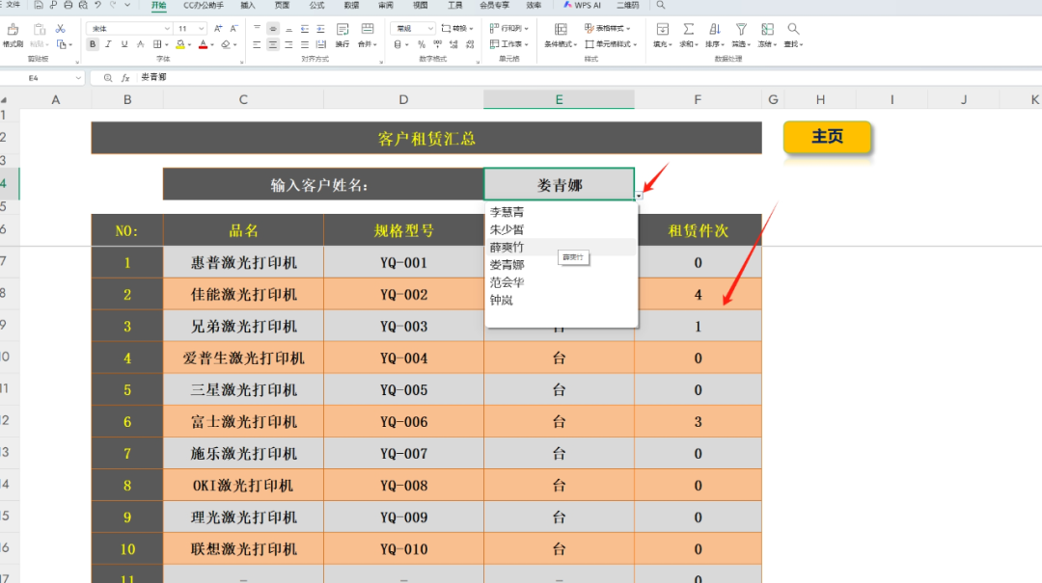
Task: Open the WPS AI tab
Action: pos(582,6)
